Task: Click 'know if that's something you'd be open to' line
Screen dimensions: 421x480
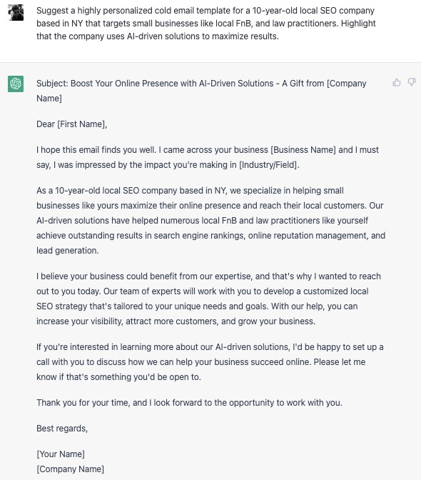Action: pos(118,377)
